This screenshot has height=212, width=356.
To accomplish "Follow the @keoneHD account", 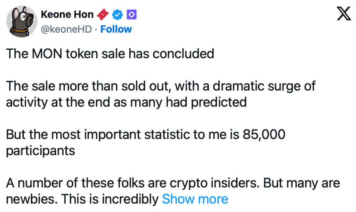I will tap(116, 29).
